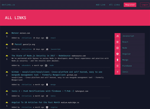The height and width of the screenshot is (109, 150).
Task: Click the Register button
Action: tap(130, 5)
